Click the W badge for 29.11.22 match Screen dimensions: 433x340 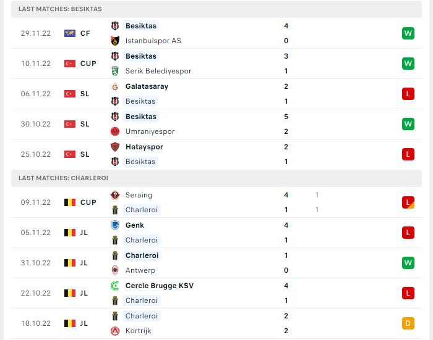(x=408, y=33)
